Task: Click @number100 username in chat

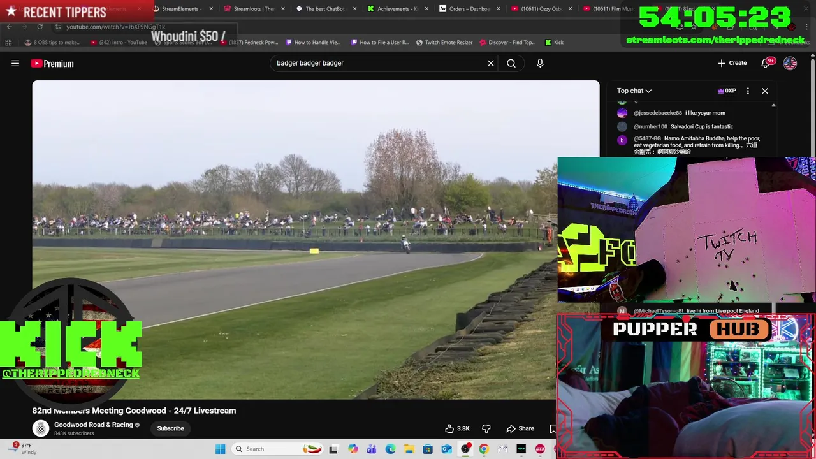Action: tap(650, 126)
